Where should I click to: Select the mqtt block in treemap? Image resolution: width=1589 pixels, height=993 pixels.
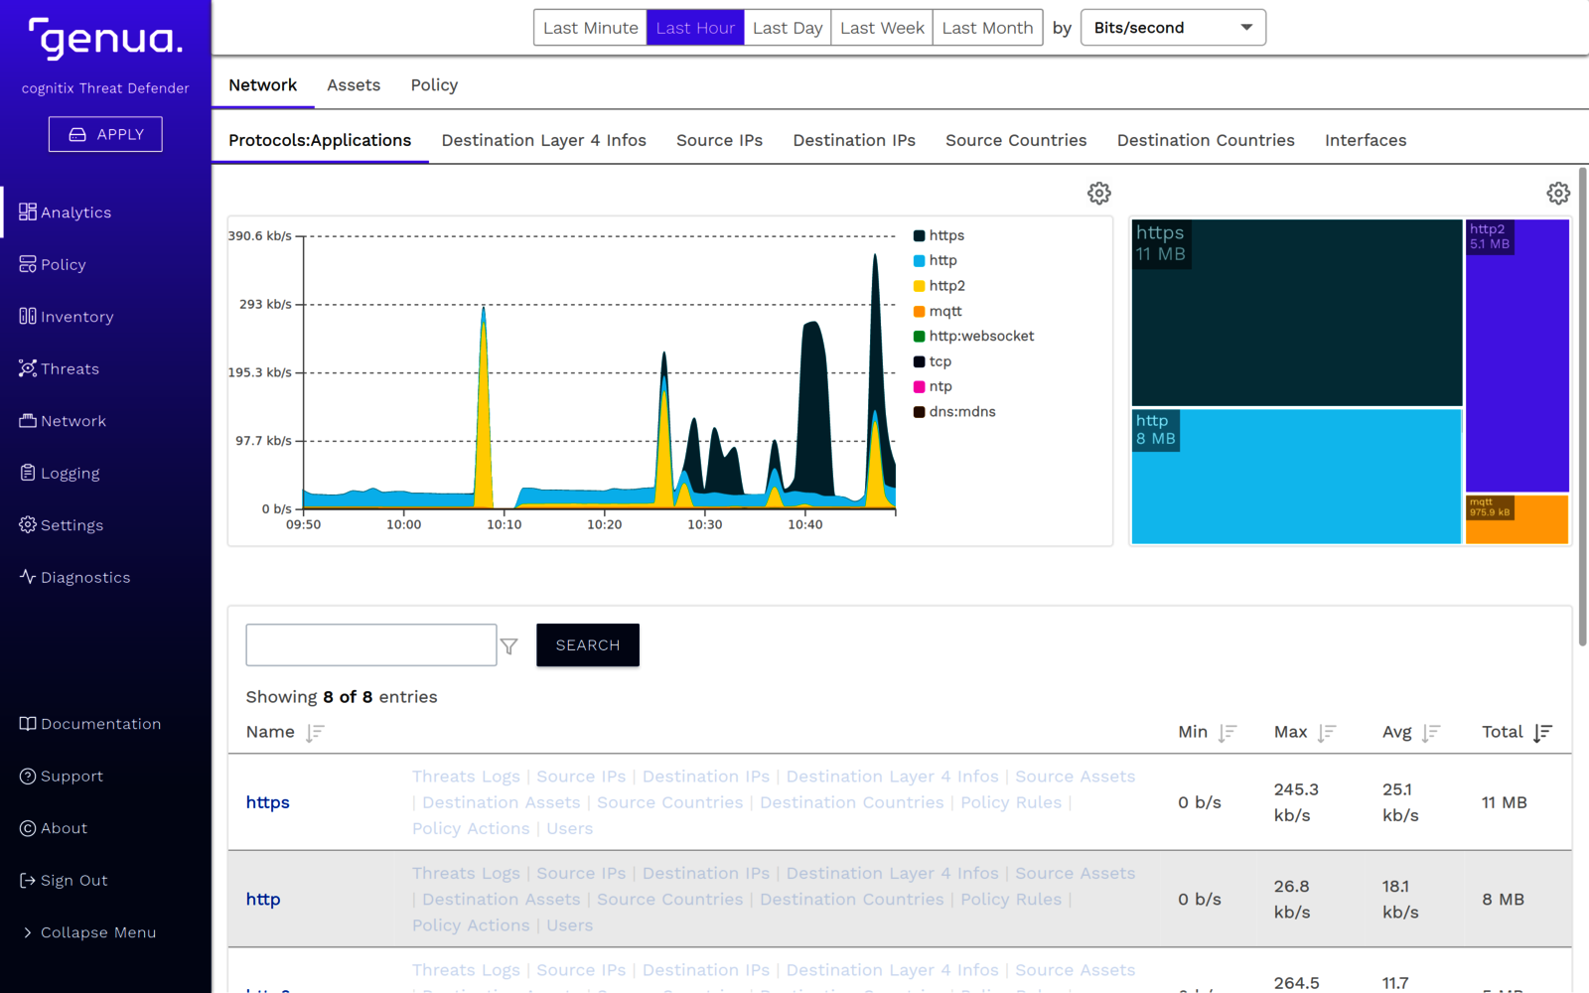tap(1517, 519)
